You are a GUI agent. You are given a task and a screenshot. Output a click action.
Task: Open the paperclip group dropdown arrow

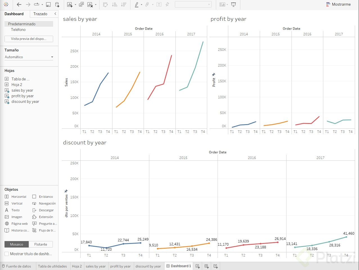153,5
